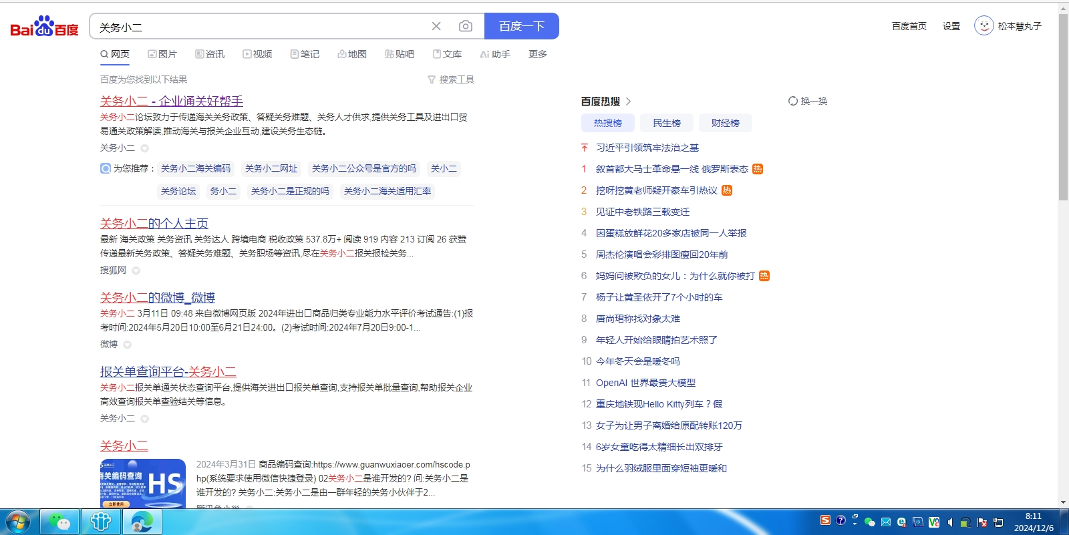
Task: Open result 关务小二 - 企业通关好帮手
Action: coord(172,101)
